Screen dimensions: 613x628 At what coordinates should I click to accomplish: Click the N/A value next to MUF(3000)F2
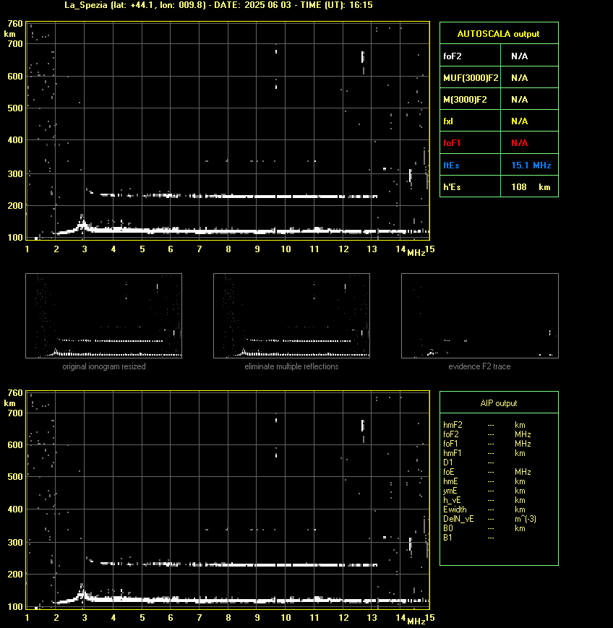pos(519,78)
